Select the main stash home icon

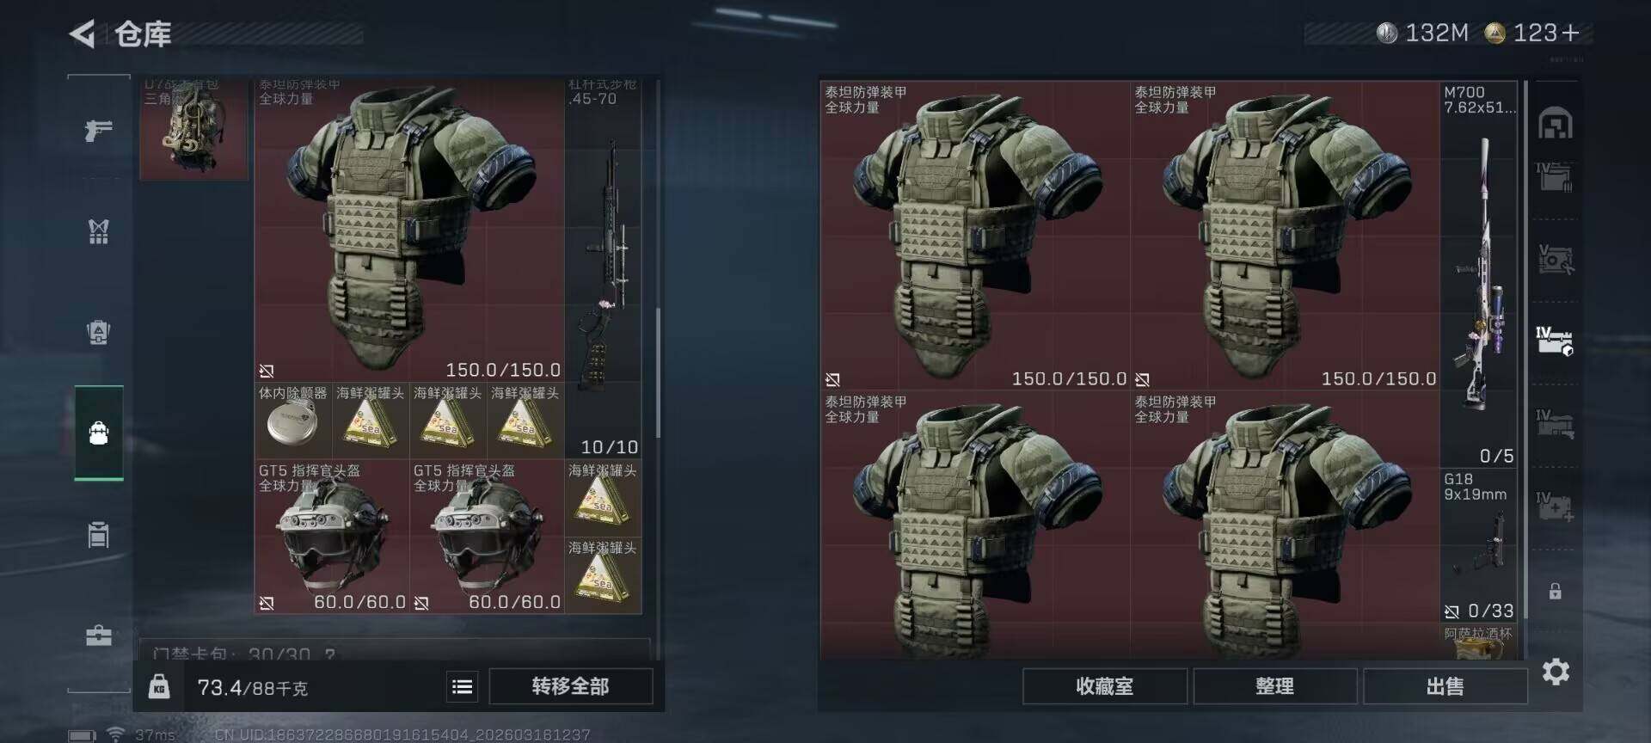tap(1556, 124)
